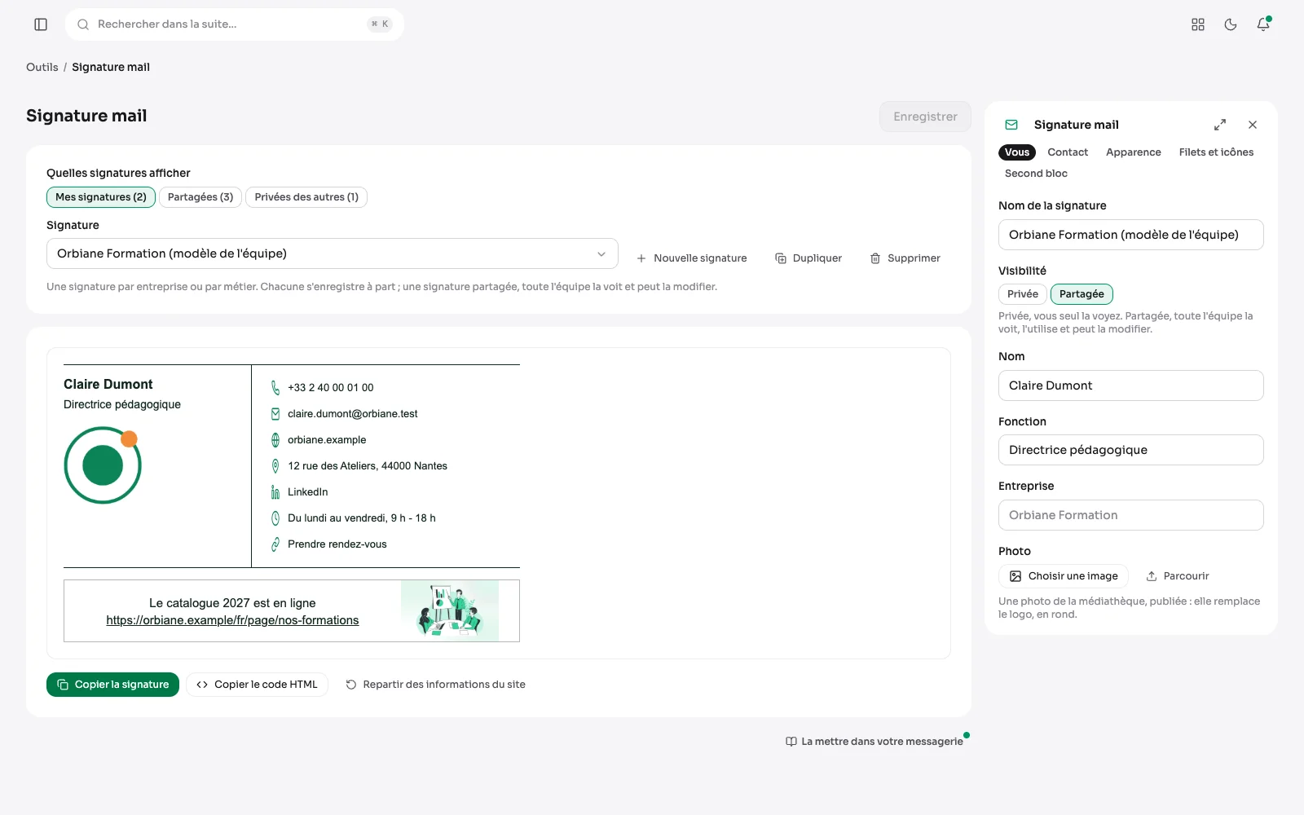
Task: Toggle the sidebar panel icon
Action: point(41,24)
